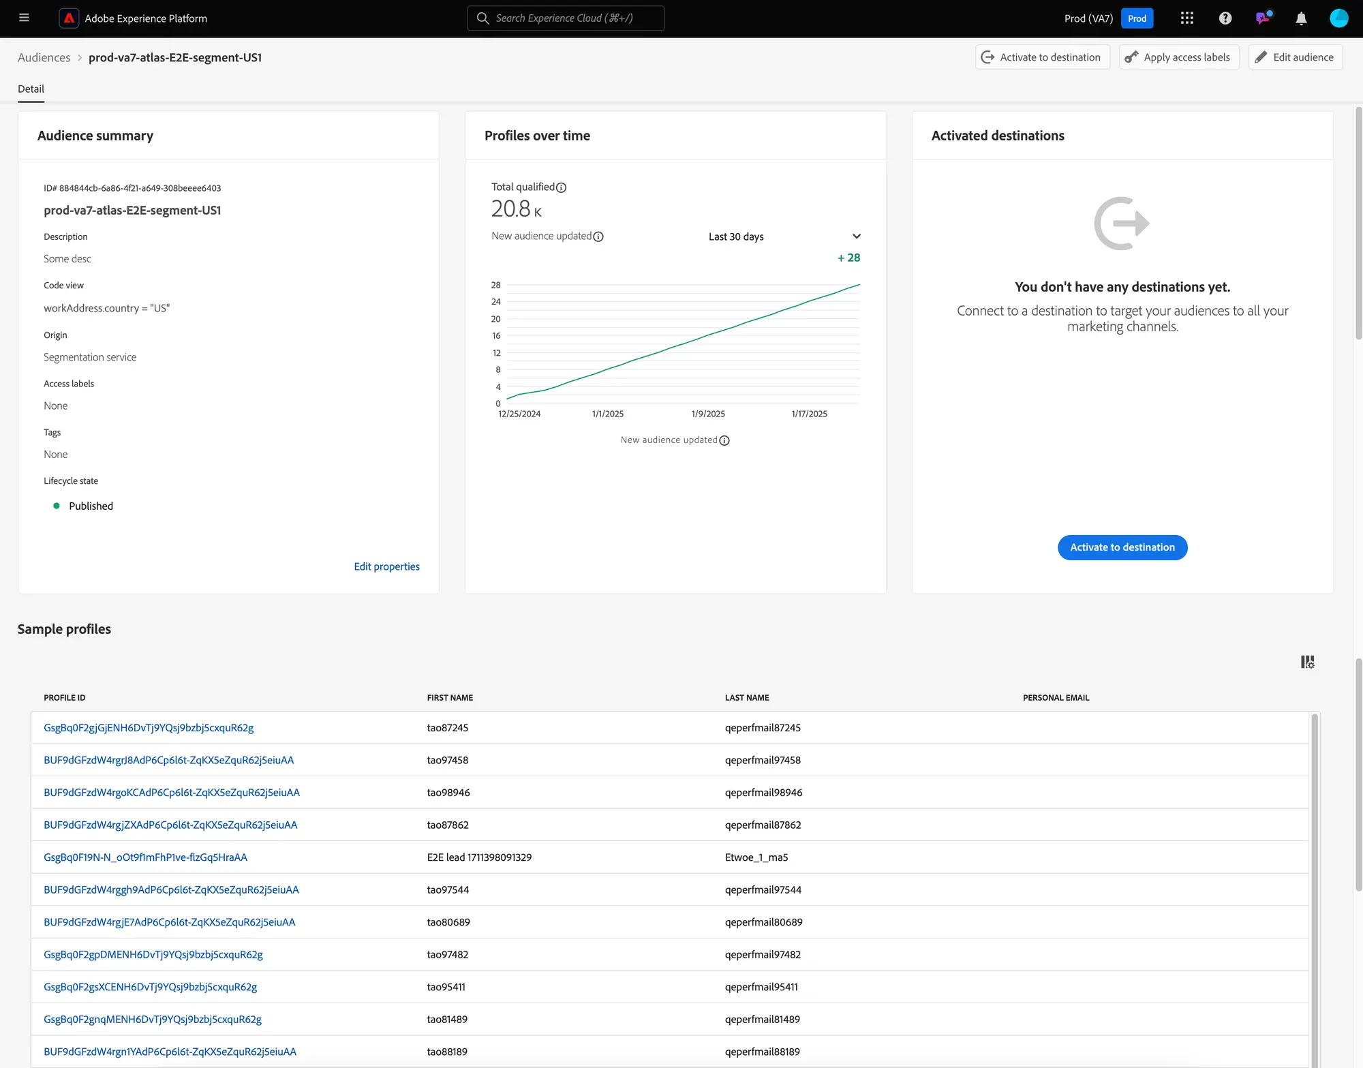Click info icon in chart legend below graph

[724, 440]
